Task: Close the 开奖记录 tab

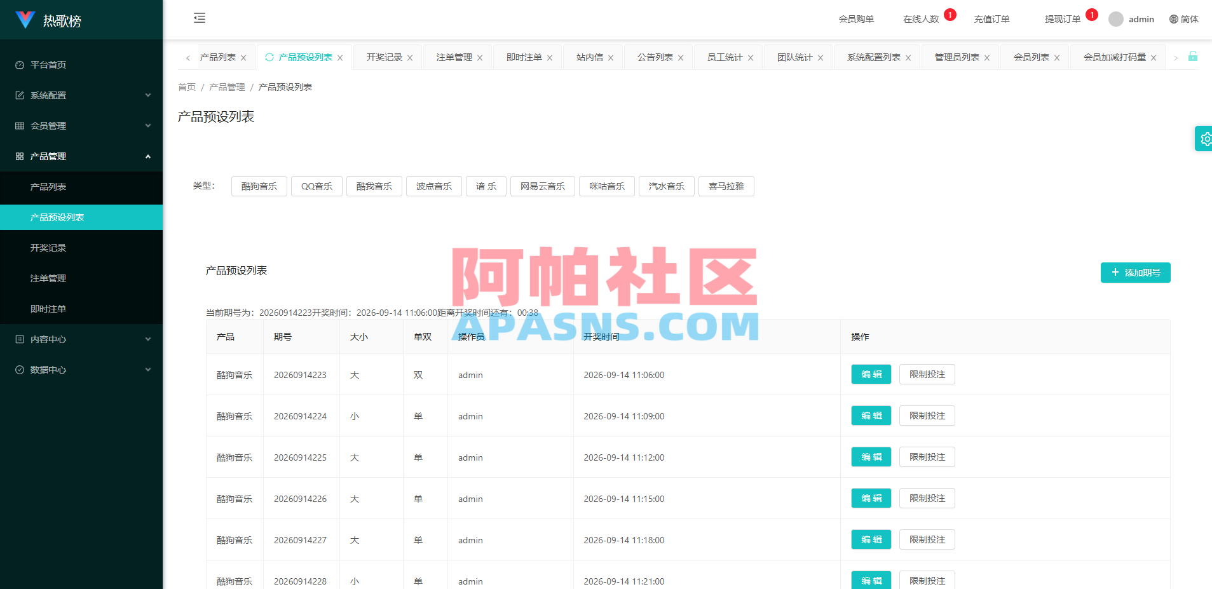Action: tap(410, 58)
